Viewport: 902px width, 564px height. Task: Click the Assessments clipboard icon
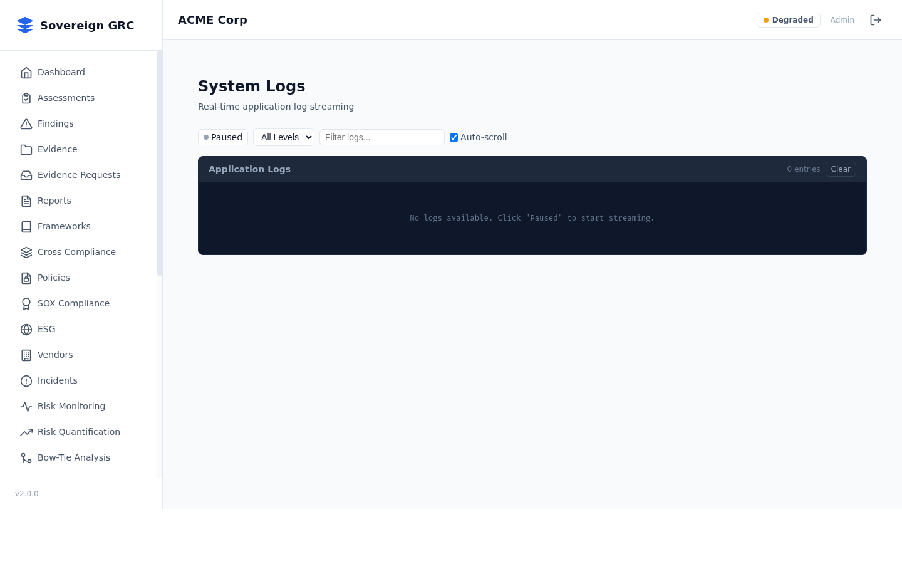26,98
